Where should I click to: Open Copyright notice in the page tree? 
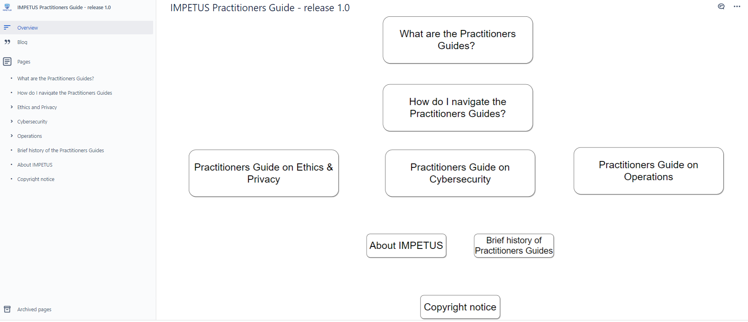coord(36,179)
